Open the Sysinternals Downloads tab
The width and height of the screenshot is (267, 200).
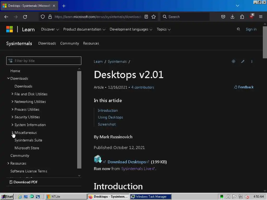click(x=47, y=43)
